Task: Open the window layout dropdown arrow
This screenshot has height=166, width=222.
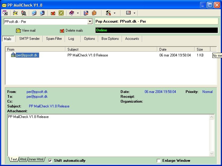Action: pyautogui.click(x=134, y=13)
